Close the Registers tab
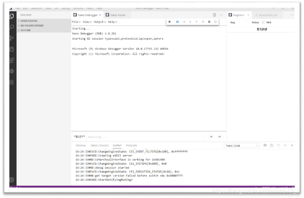304x198 pixels. tap(248, 15)
